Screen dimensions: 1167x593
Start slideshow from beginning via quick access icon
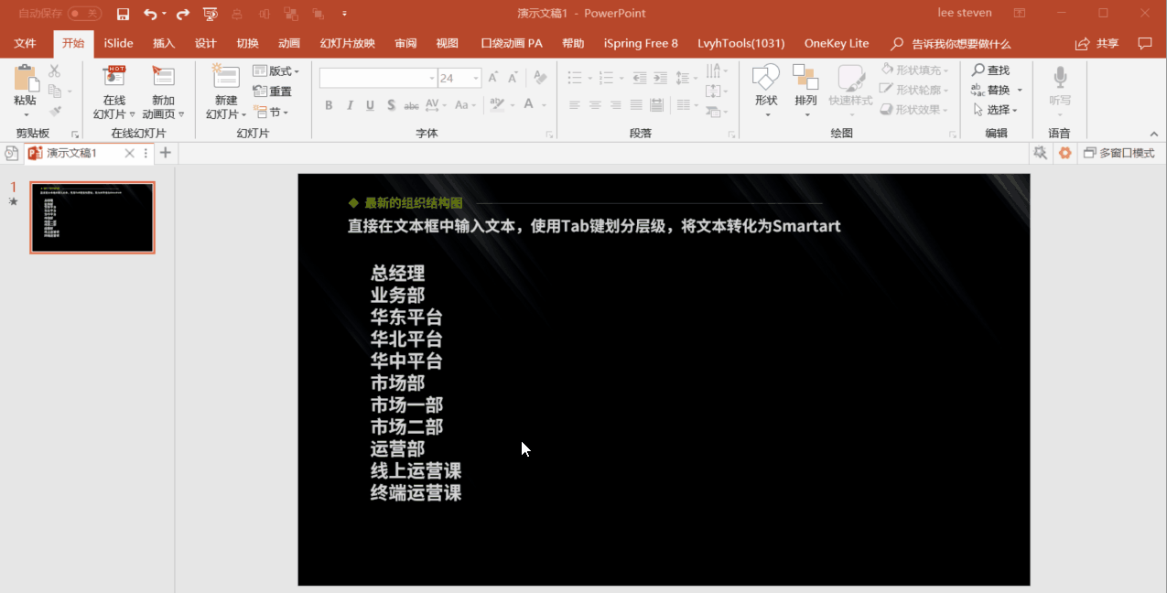[x=211, y=14]
